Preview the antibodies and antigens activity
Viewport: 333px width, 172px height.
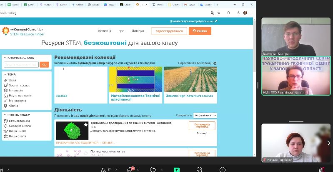(x=202, y=126)
